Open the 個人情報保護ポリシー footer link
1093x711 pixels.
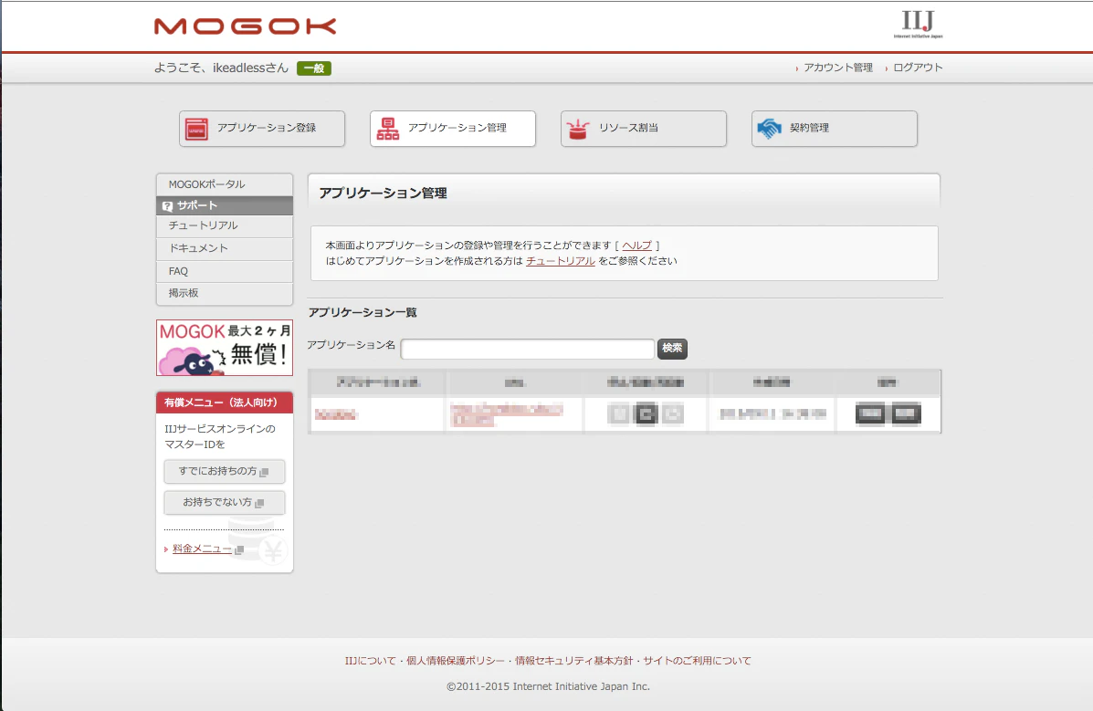click(455, 661)
